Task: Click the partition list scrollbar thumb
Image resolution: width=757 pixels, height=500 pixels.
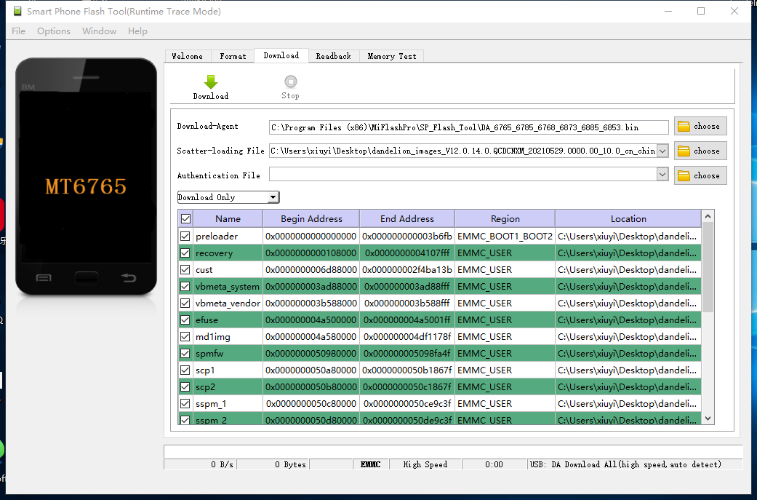Action: [708, 267]
